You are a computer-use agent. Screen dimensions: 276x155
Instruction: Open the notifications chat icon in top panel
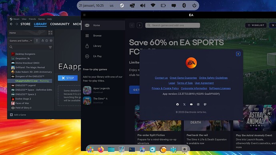(x=174, y=6)
